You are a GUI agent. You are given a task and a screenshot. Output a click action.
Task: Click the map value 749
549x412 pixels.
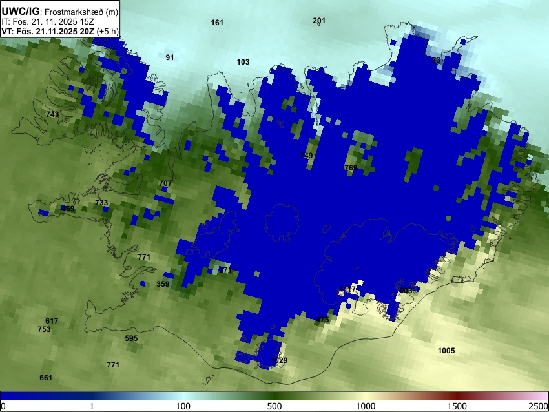[306, 156]
